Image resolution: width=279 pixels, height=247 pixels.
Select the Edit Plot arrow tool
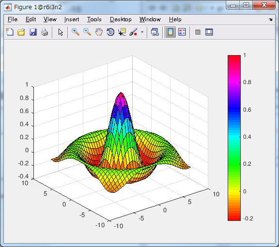61,32
